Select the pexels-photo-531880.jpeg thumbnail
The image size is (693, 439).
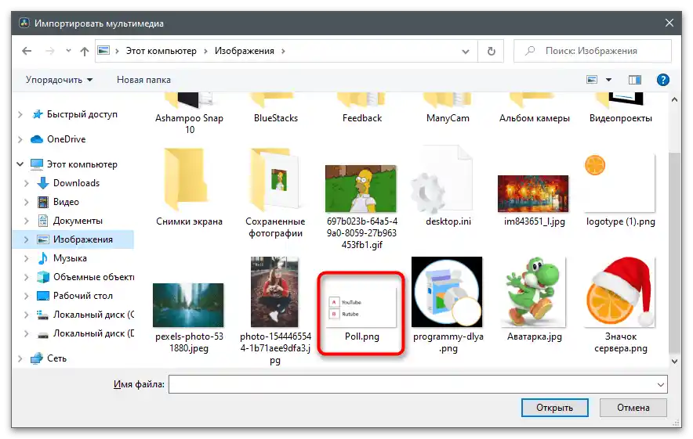[x=188, y=305]
